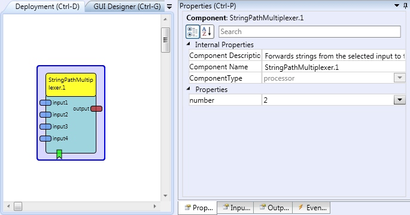The image size is (410, 215).
Task: Open the GUI Designer (Ctrl-G) tab
Action: (x=127, y=6)
